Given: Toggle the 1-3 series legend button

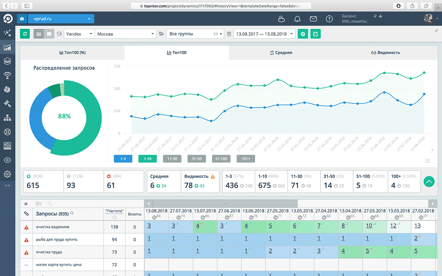Looking at the screenshot, I should click(x=123, y=159).
